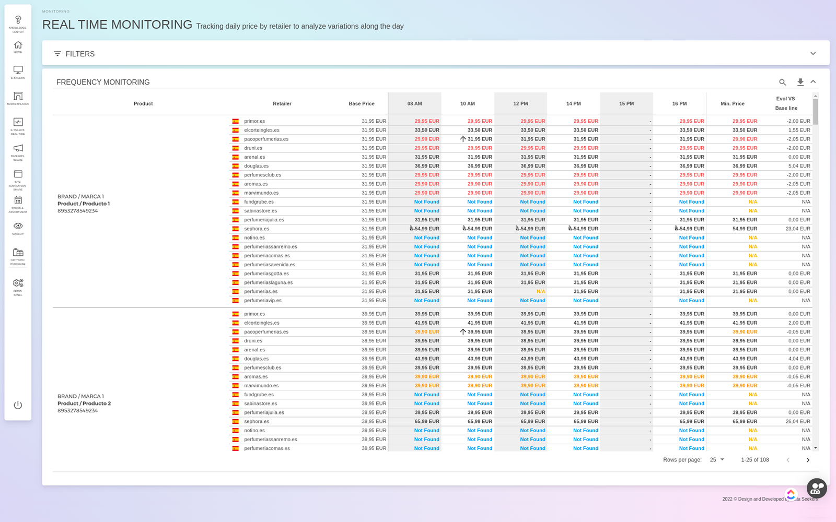Click marvimundo.es retailer in Product 2
The width and height of the screenshot is (836, 522).
click(x=261, y=385)
